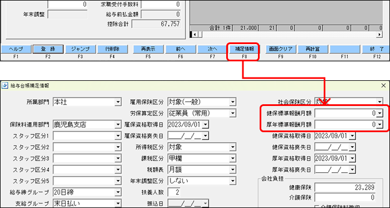Screen dimensions: 390x208
Task: Click the 登録 F2 button
Action: tap(48, 49)
